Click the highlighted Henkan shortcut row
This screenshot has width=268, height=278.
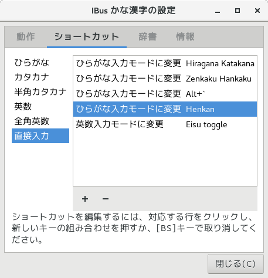tap(165, 109)
